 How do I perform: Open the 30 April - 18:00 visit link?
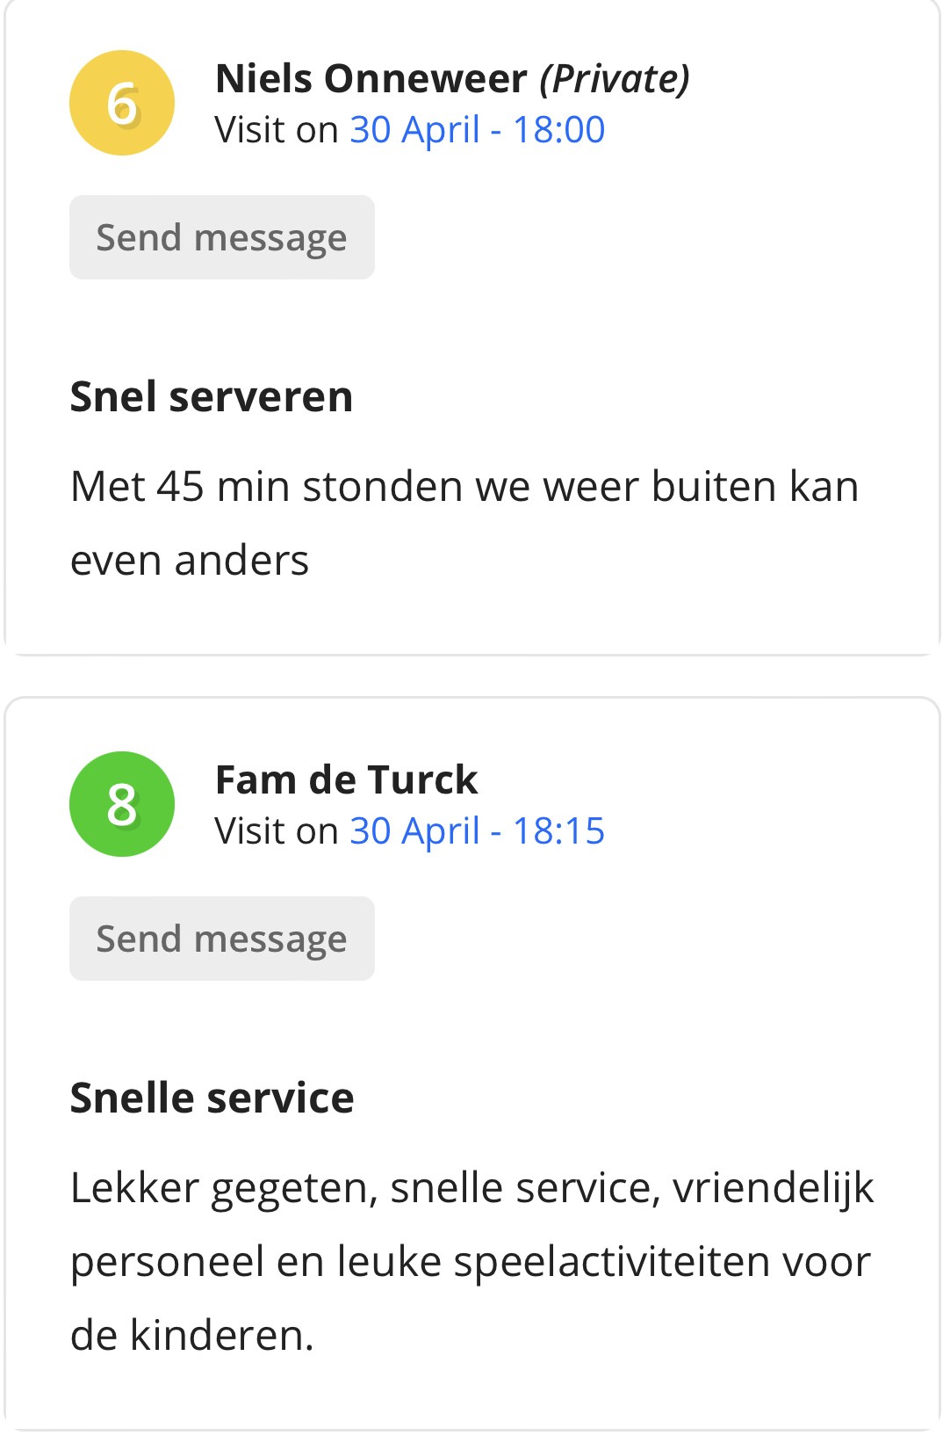[478, 130]
